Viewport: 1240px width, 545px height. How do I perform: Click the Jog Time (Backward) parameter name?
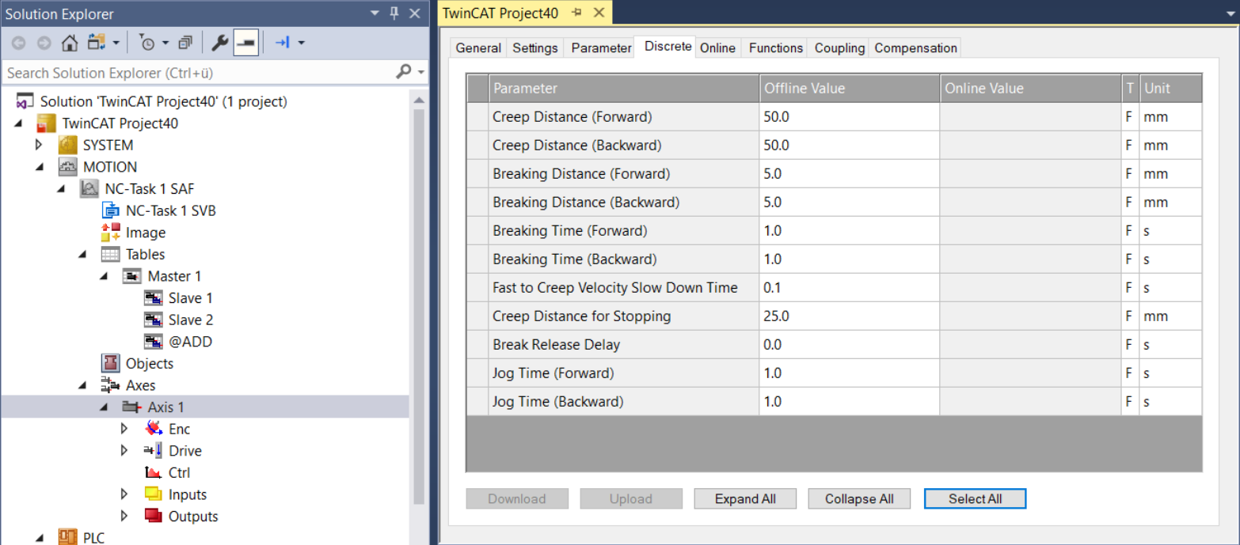pos(558,402)
